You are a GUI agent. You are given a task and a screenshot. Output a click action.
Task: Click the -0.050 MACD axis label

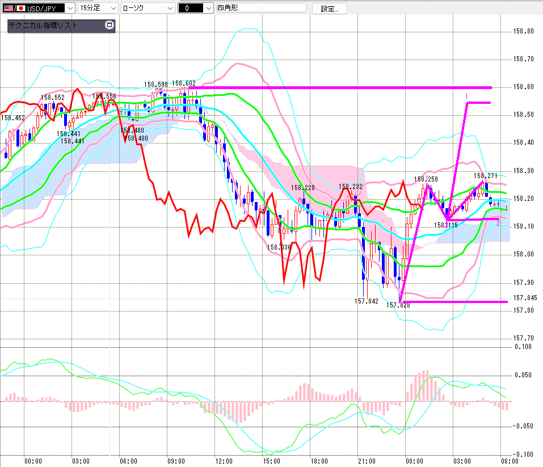[x=523, y=426]
